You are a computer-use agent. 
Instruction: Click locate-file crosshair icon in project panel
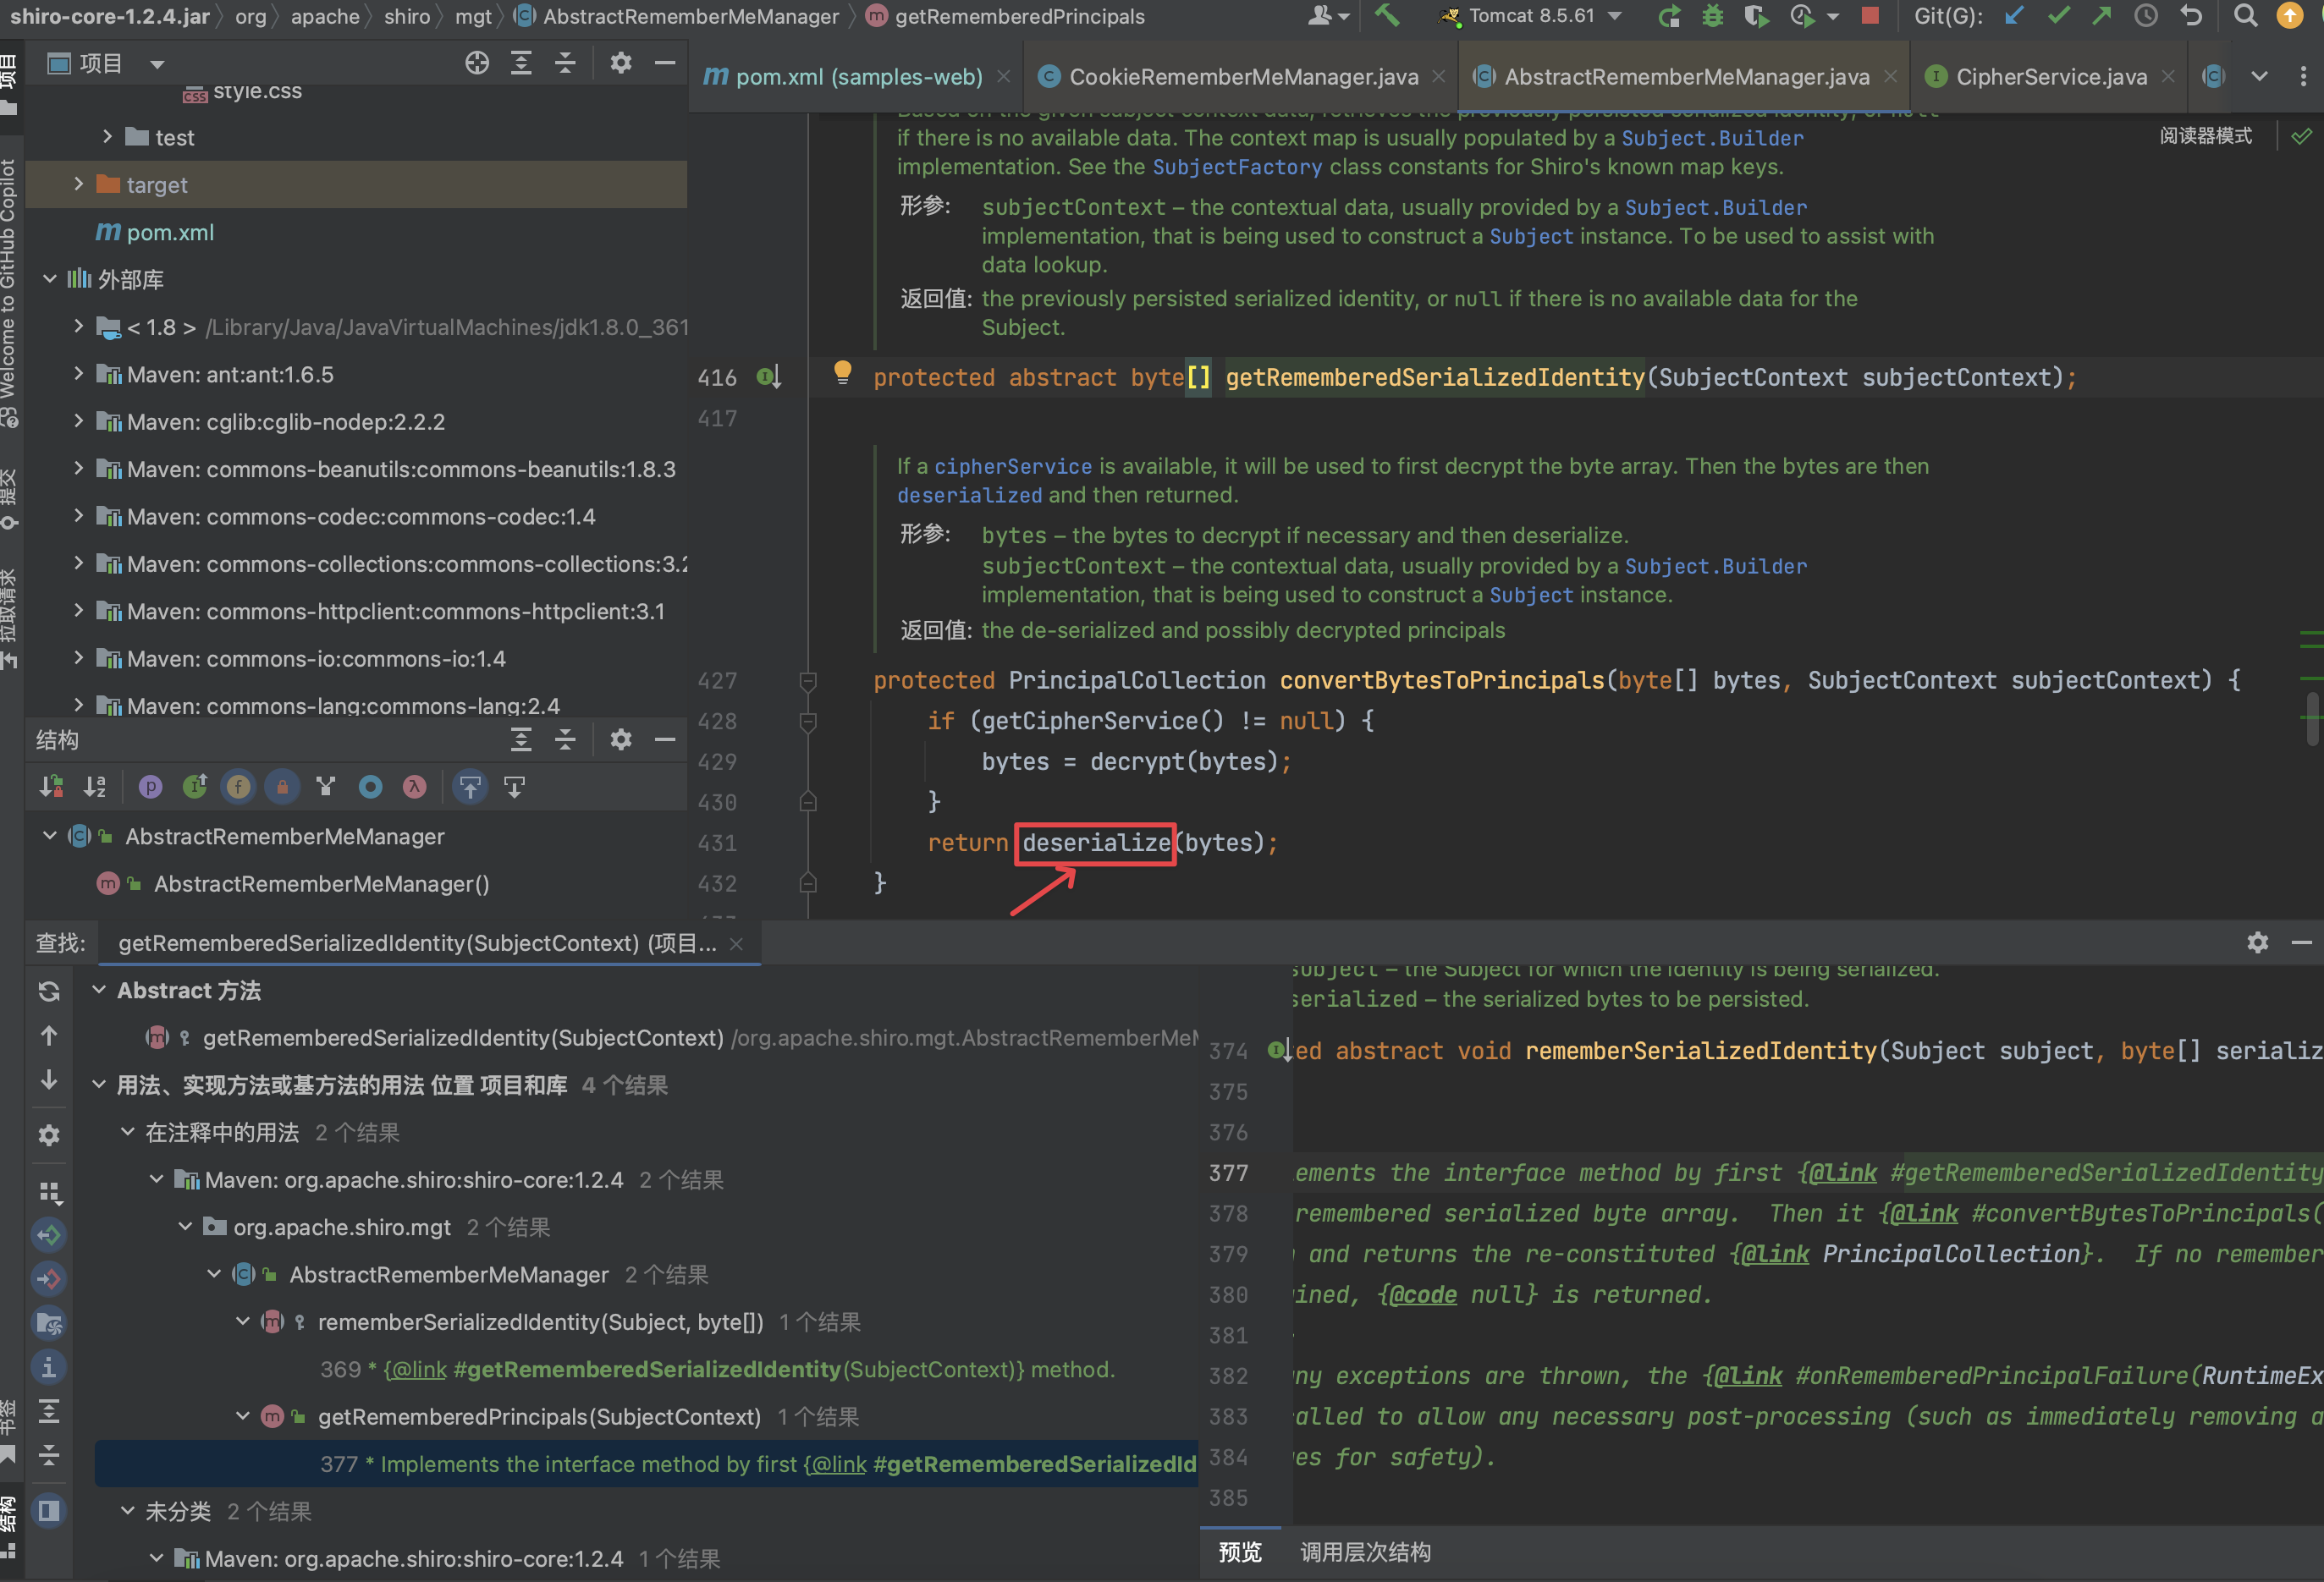coord(477,63)
